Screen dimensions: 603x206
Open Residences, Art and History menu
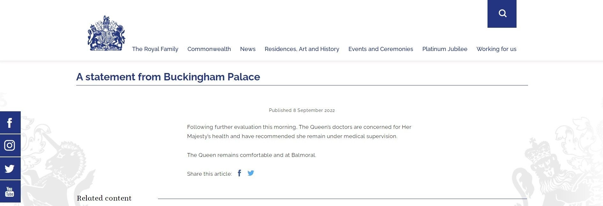302,49
